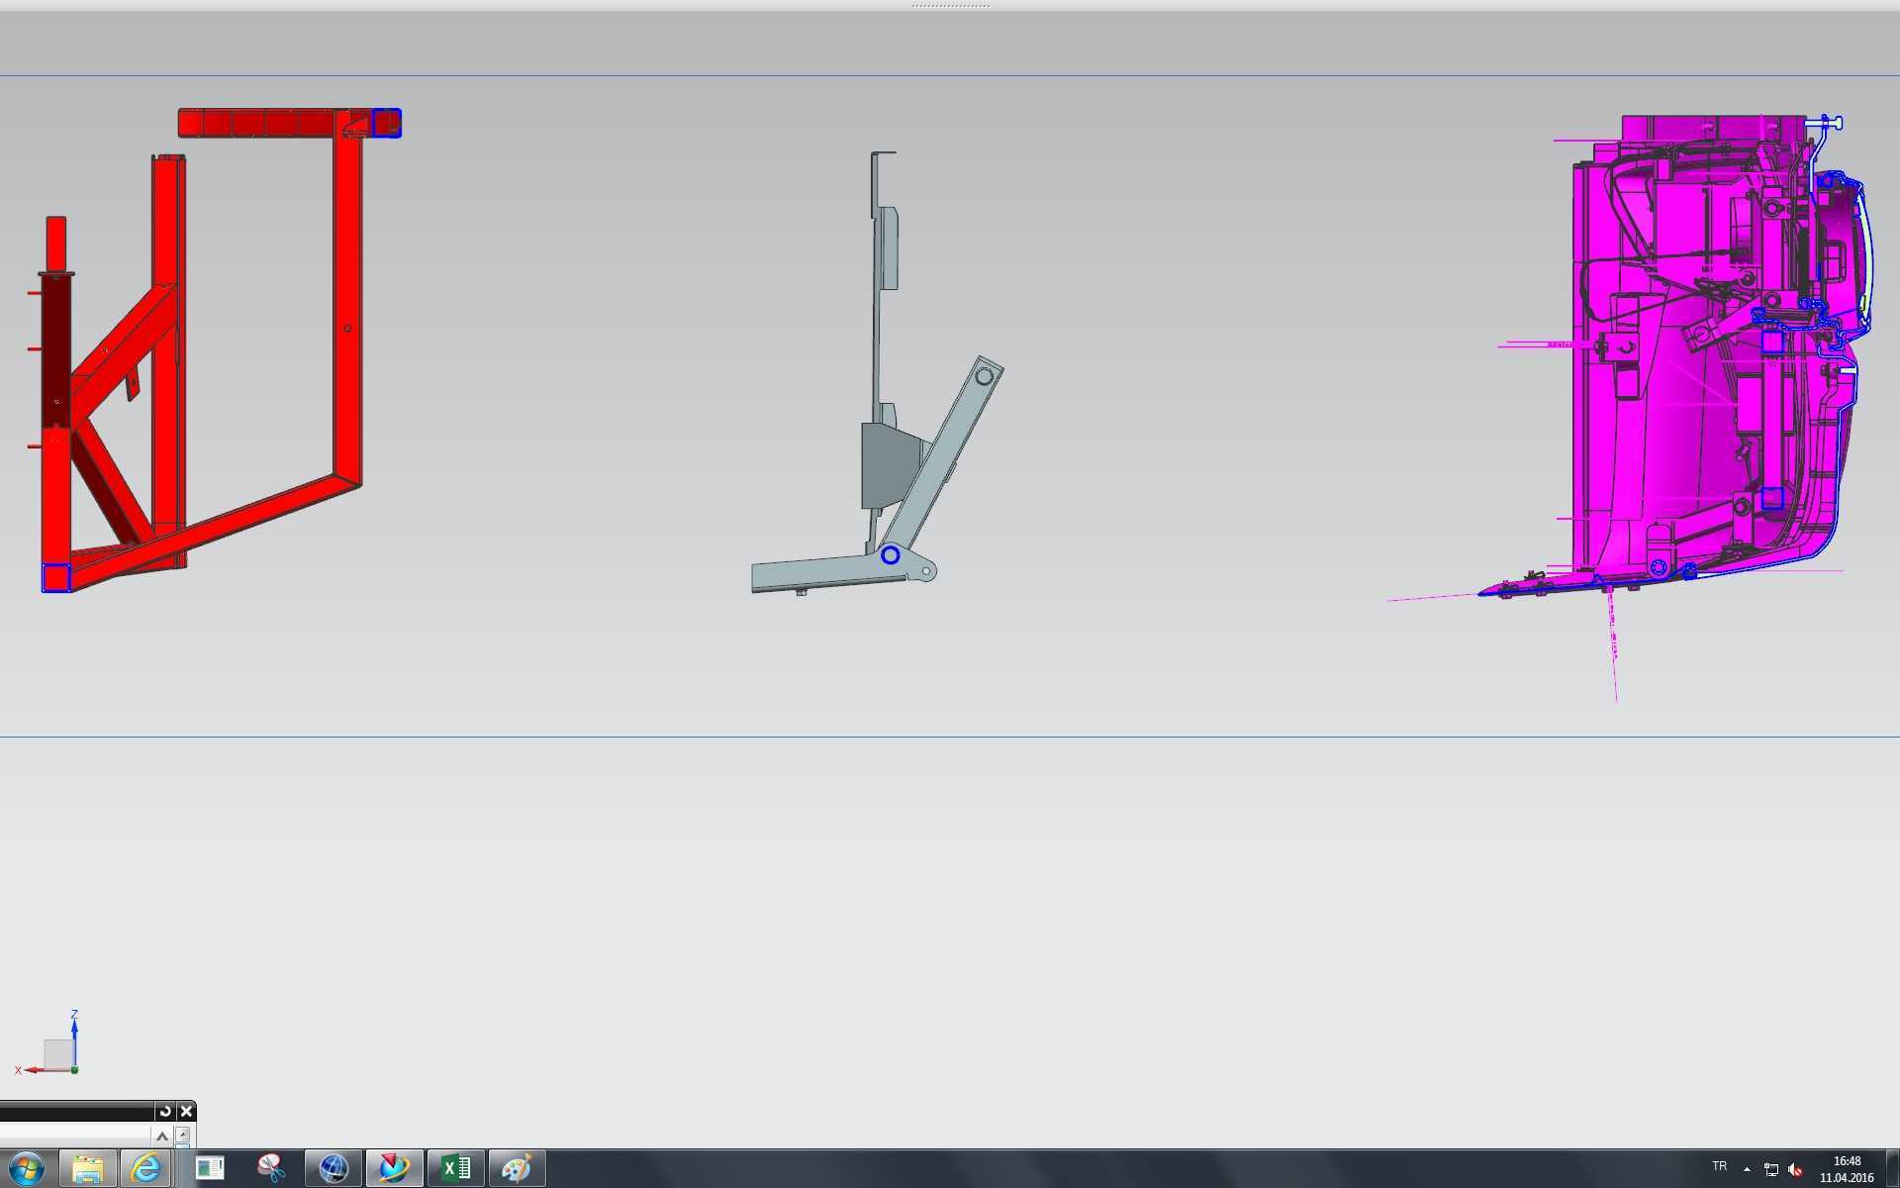Image resolution: width=1900 pixels, height=1188 pixels.
Task: Launch Internet Explorer from the taskbar
Action: point(146,1169)
